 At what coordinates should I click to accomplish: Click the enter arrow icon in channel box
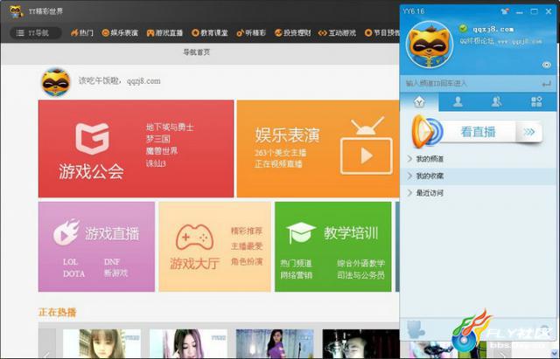(546, 84)
